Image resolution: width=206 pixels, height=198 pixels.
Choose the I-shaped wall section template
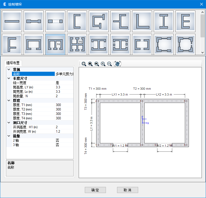tap(164, 21)
